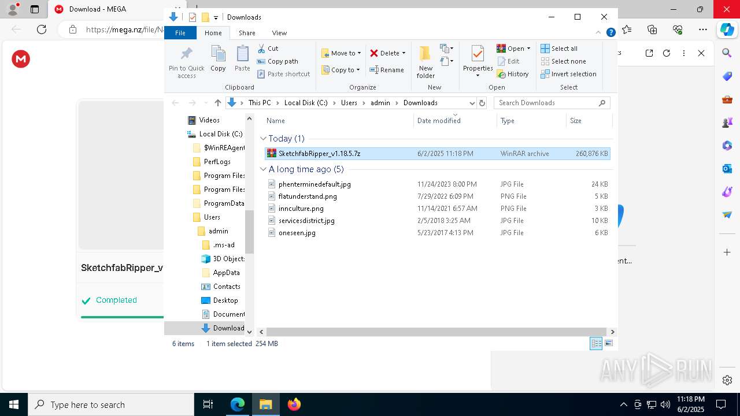Click Select all in ribbon

tap(559, 49)
